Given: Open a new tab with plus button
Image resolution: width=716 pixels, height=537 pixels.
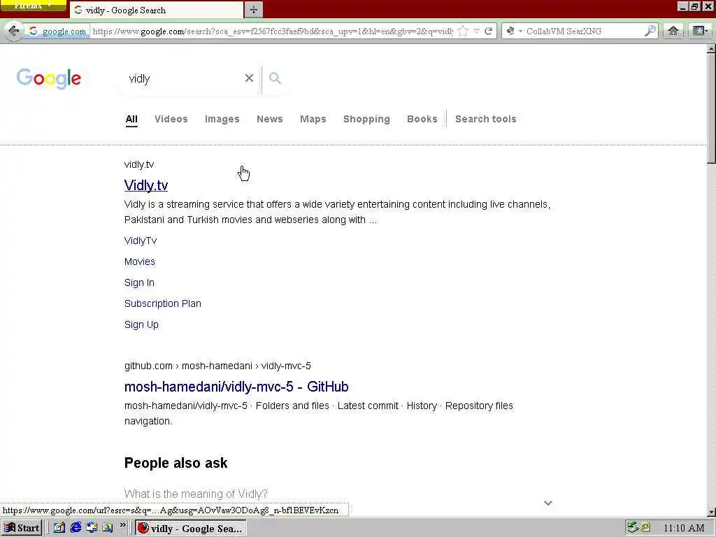Looking at the screenshot, I should [x=253, y=10].
